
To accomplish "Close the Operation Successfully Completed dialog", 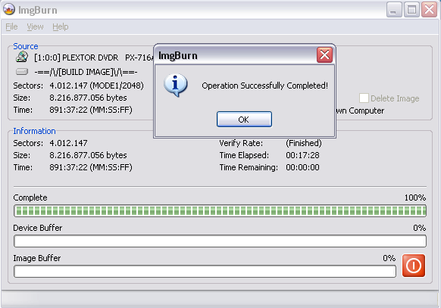I will click(324, 54).
